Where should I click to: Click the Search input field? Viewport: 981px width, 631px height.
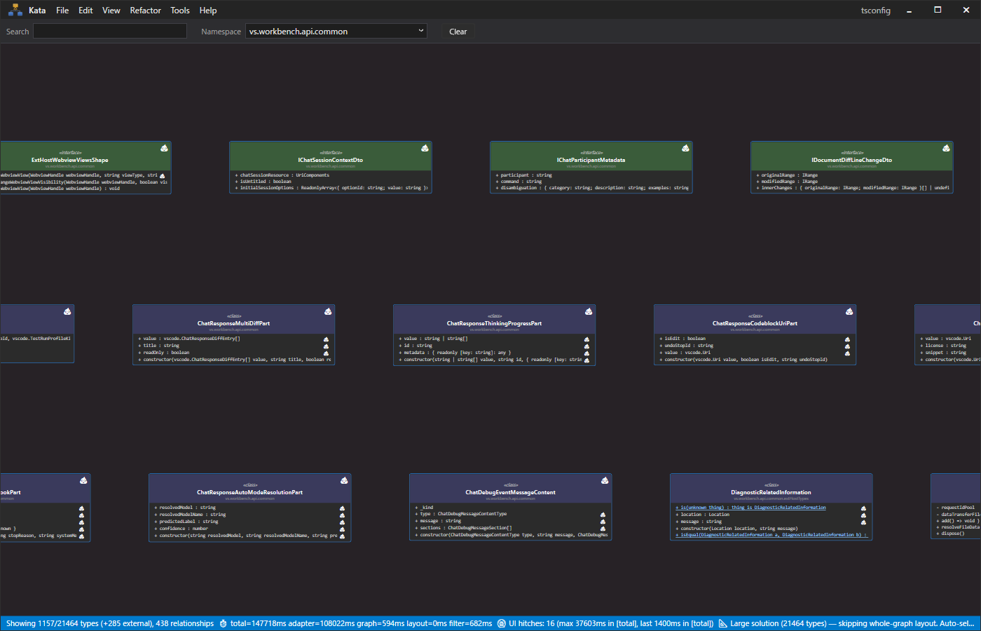(110, 31)
